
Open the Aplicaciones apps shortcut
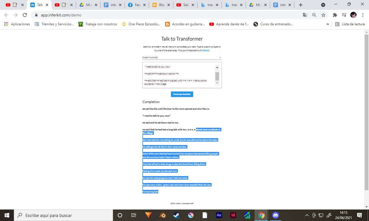click(17, 24)
